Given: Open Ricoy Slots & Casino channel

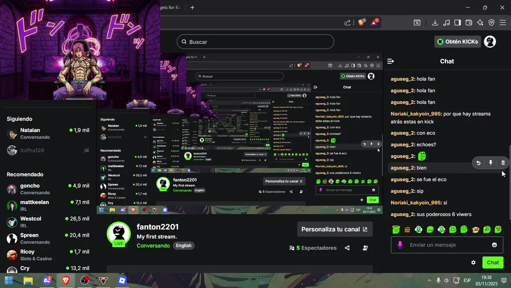Looking at the screenshot, I should pos(48,255).
